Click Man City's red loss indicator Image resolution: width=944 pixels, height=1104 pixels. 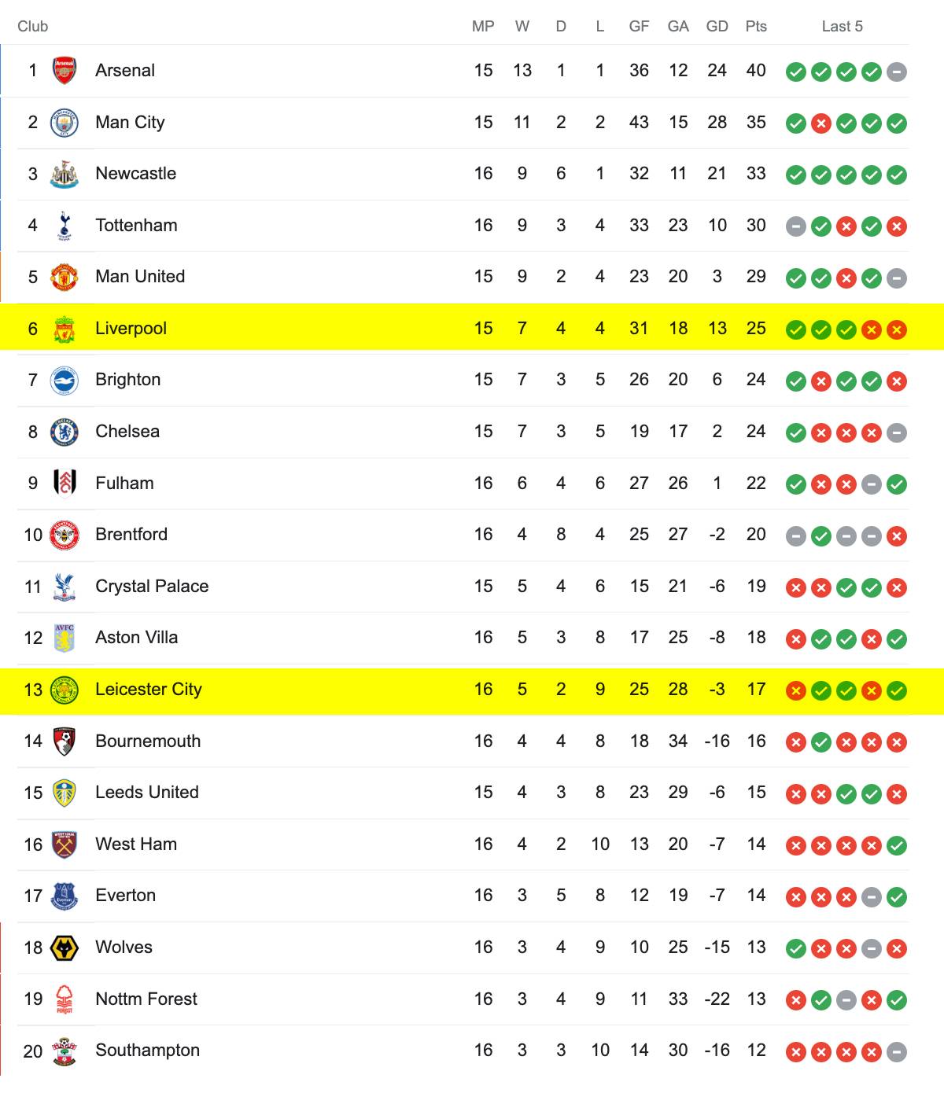pos(821,123)
